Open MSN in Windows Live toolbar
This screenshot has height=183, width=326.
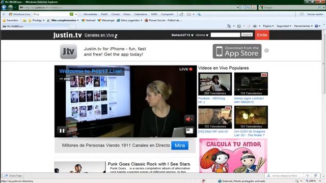[x=154, y=14]
